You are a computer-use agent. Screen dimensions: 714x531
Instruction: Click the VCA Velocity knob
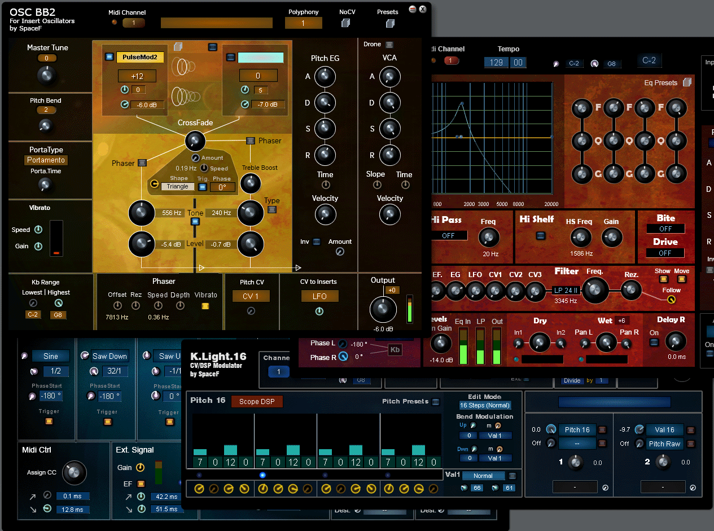click(x=389, y=214)
